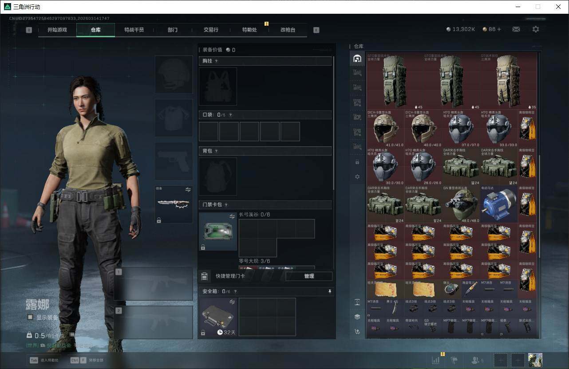Select the DICH-9 helmet with 40.0/40.0
This screenshot has width=569, height=369.
tap(423, 129)
